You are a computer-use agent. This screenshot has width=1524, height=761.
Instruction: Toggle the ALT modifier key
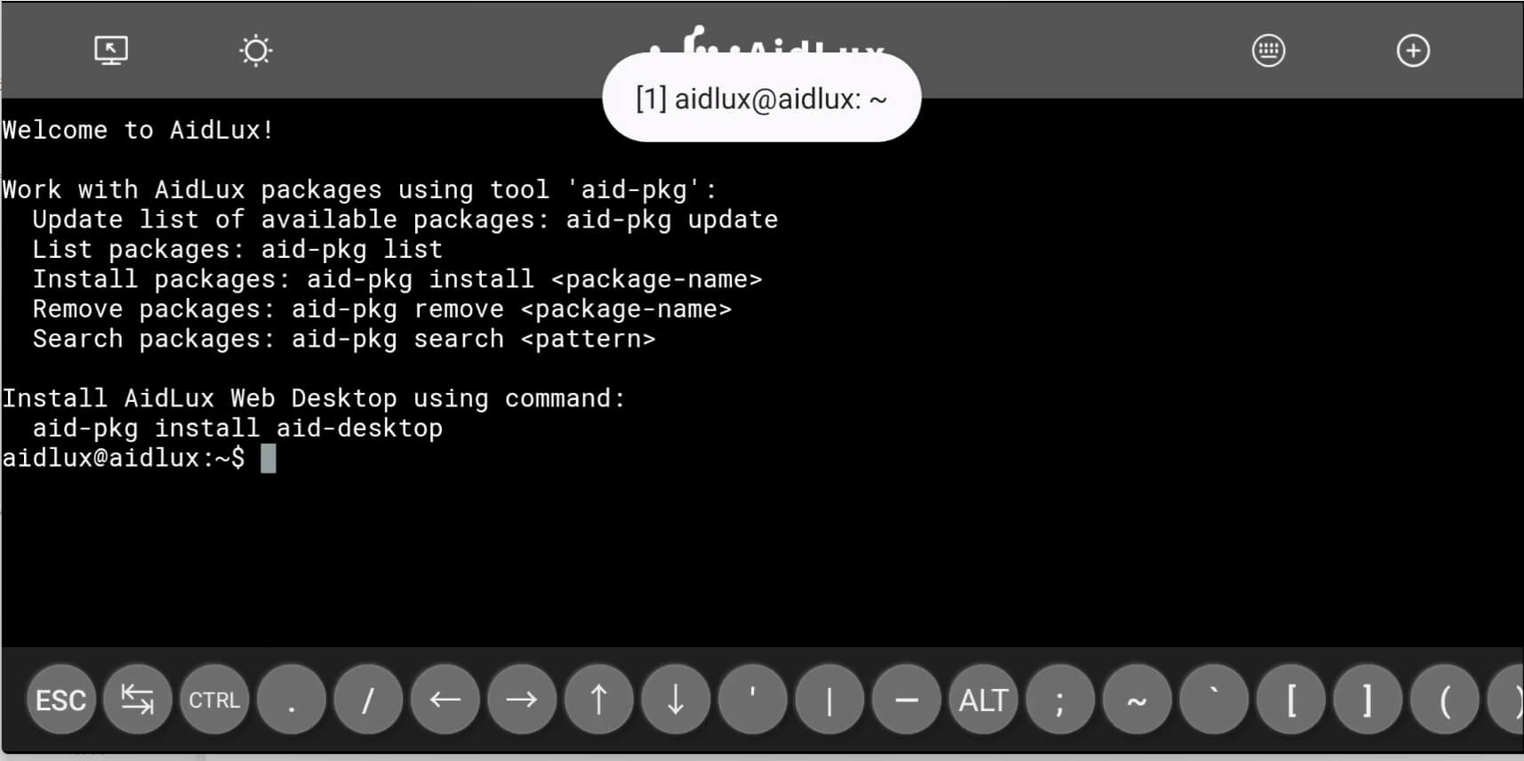pyautogui.click(x=983, y=700)
